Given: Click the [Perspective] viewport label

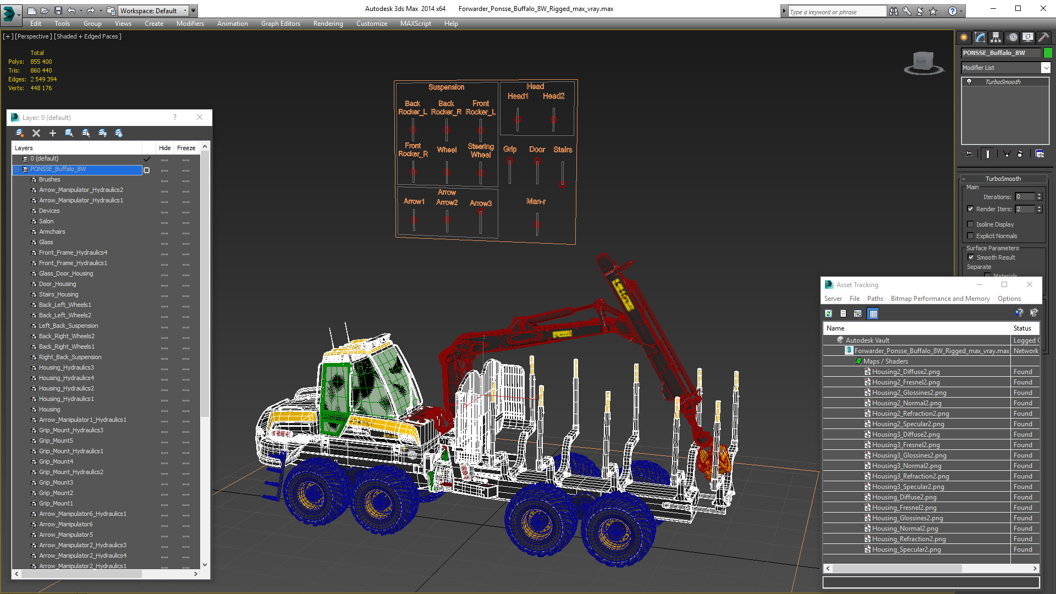Looking at the screenshot, I should pos(34,36).
